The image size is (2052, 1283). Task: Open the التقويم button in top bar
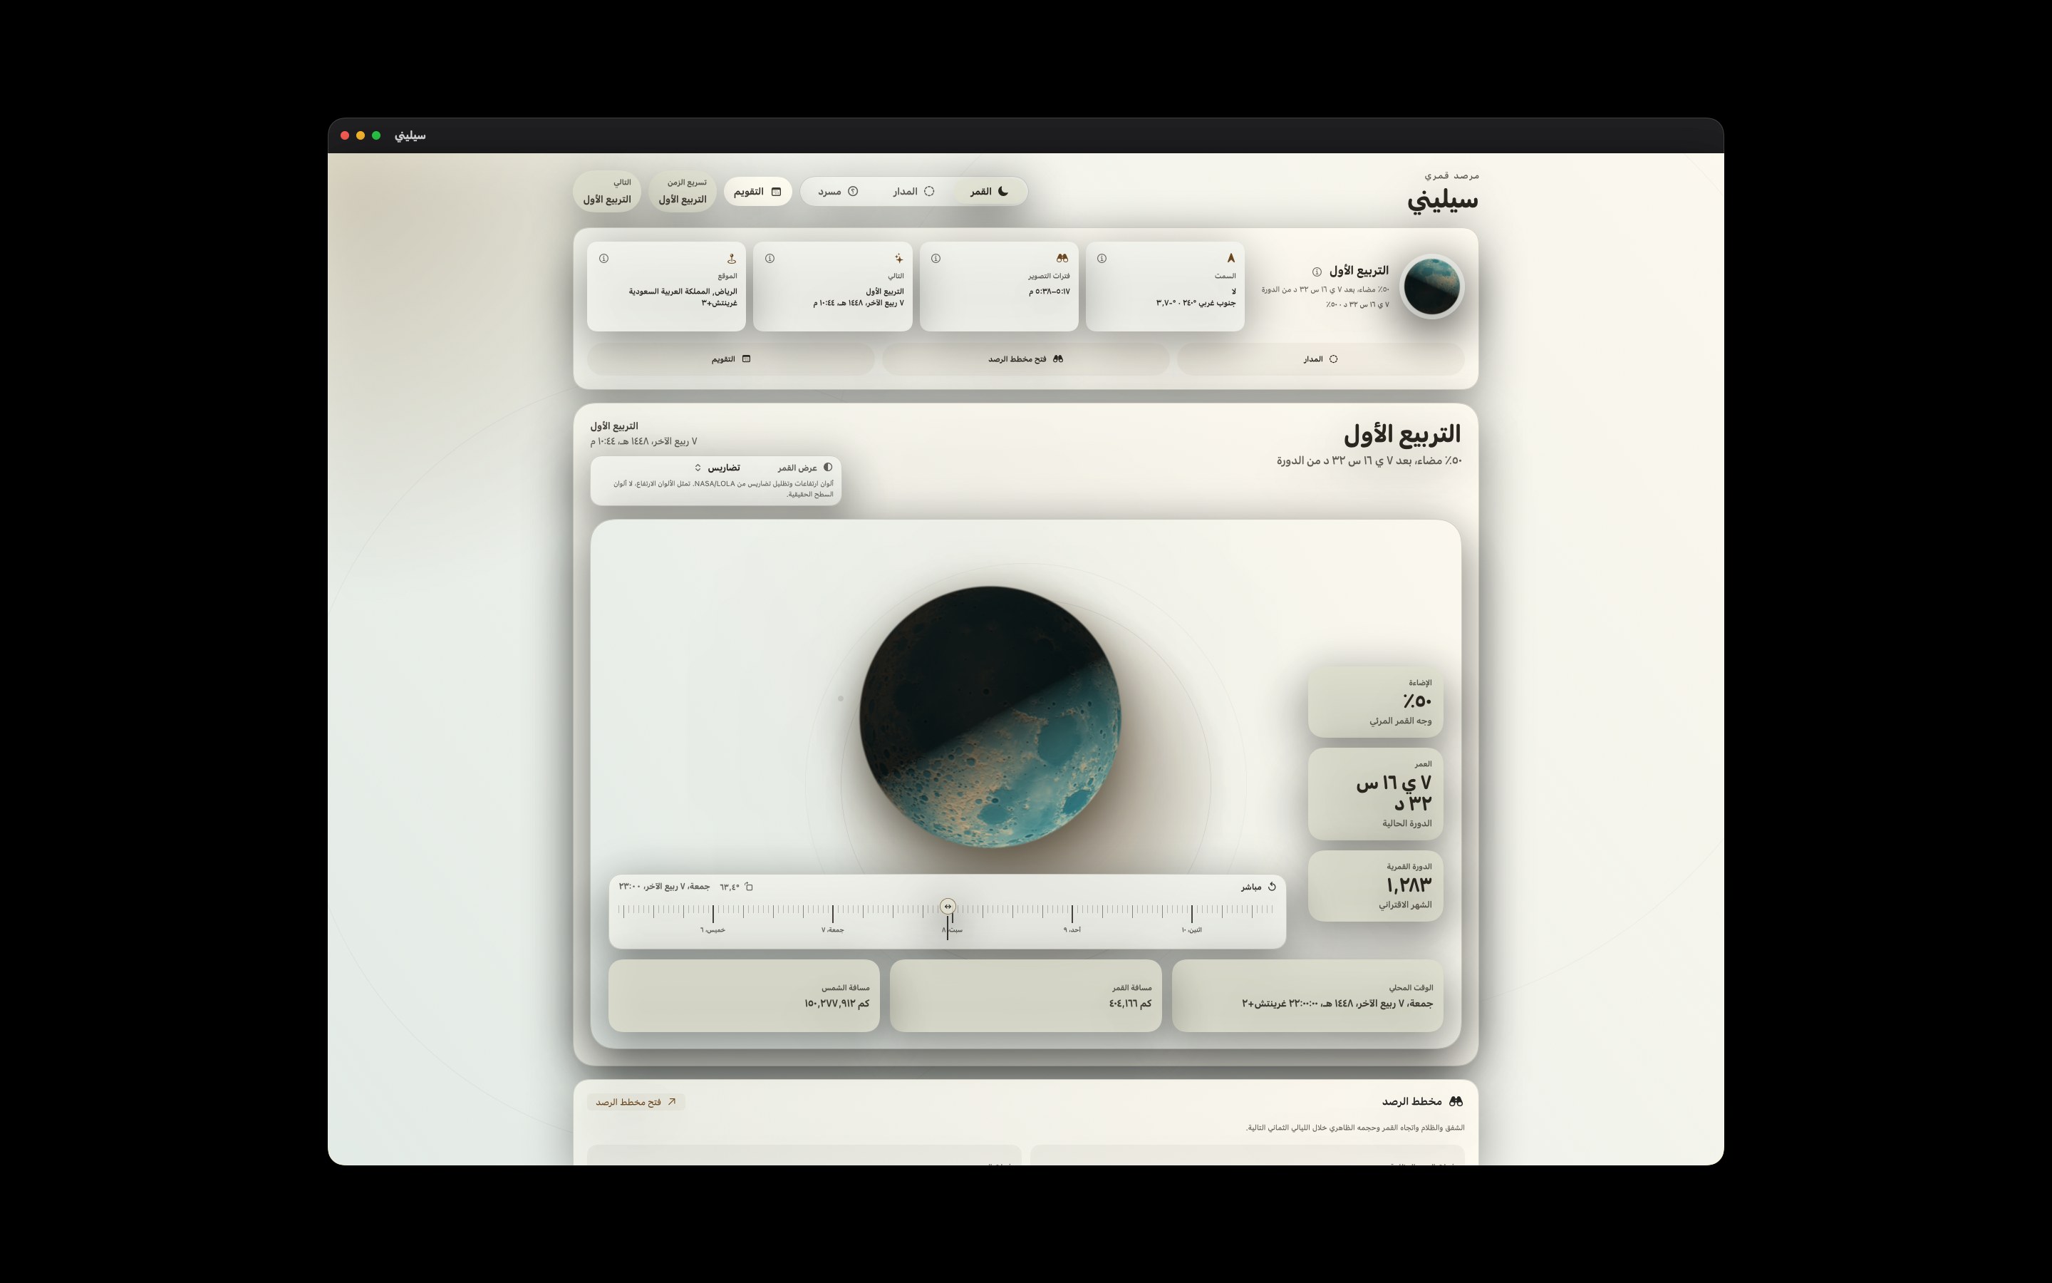[x=757, y=192]
